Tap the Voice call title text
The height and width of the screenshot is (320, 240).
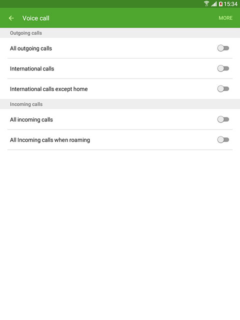click(36, 18)
